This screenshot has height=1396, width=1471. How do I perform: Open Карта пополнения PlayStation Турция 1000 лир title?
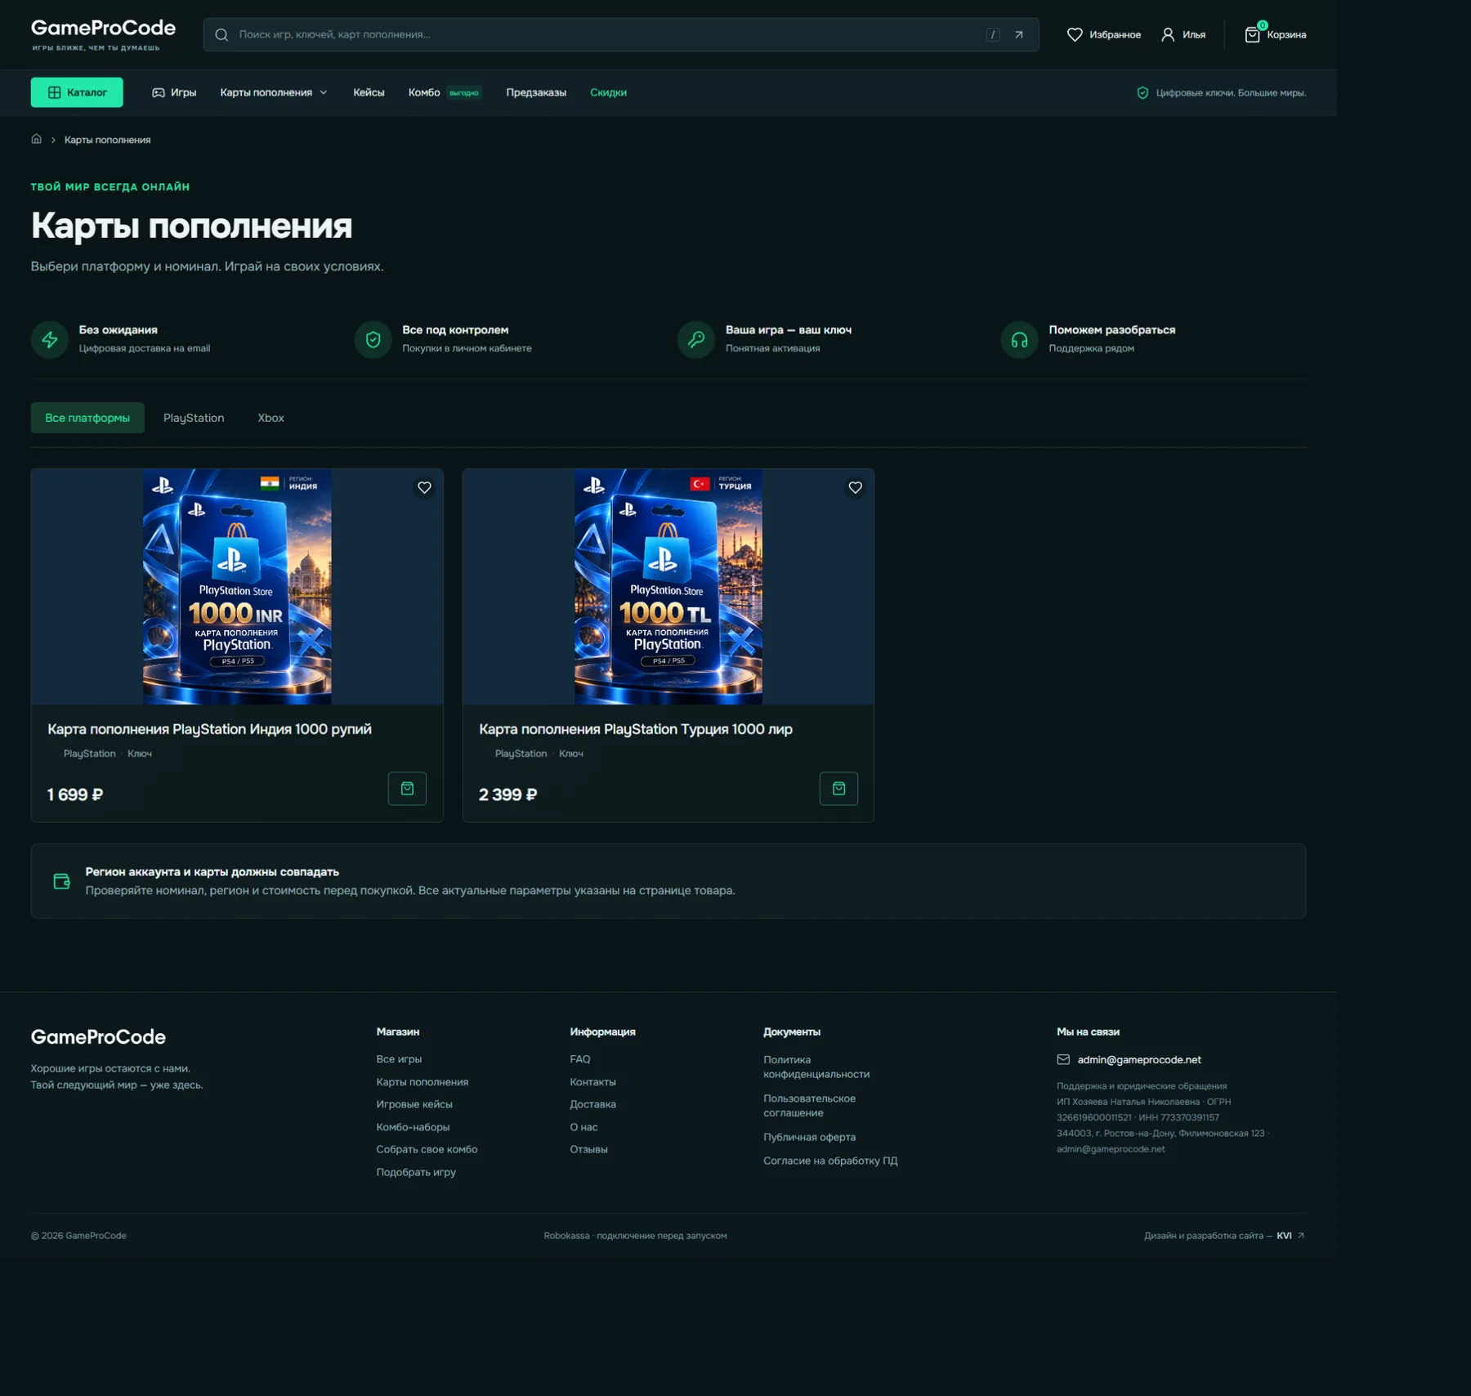tap(635, 729)
